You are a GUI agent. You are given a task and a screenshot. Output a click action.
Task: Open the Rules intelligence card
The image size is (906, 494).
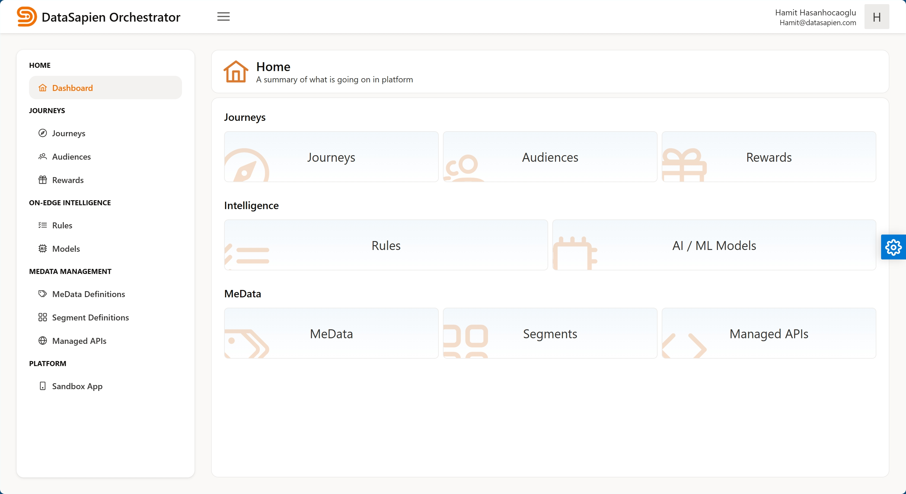click(x=386, y=245)
